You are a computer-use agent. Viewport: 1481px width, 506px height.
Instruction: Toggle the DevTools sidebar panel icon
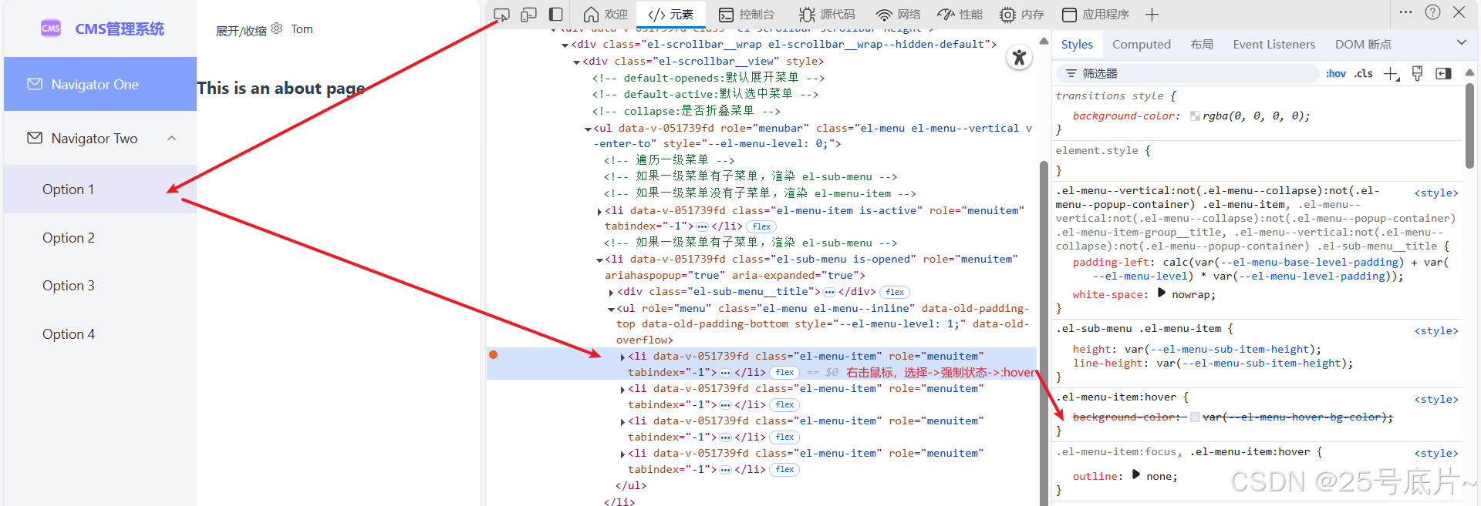[x=555, y=15]
